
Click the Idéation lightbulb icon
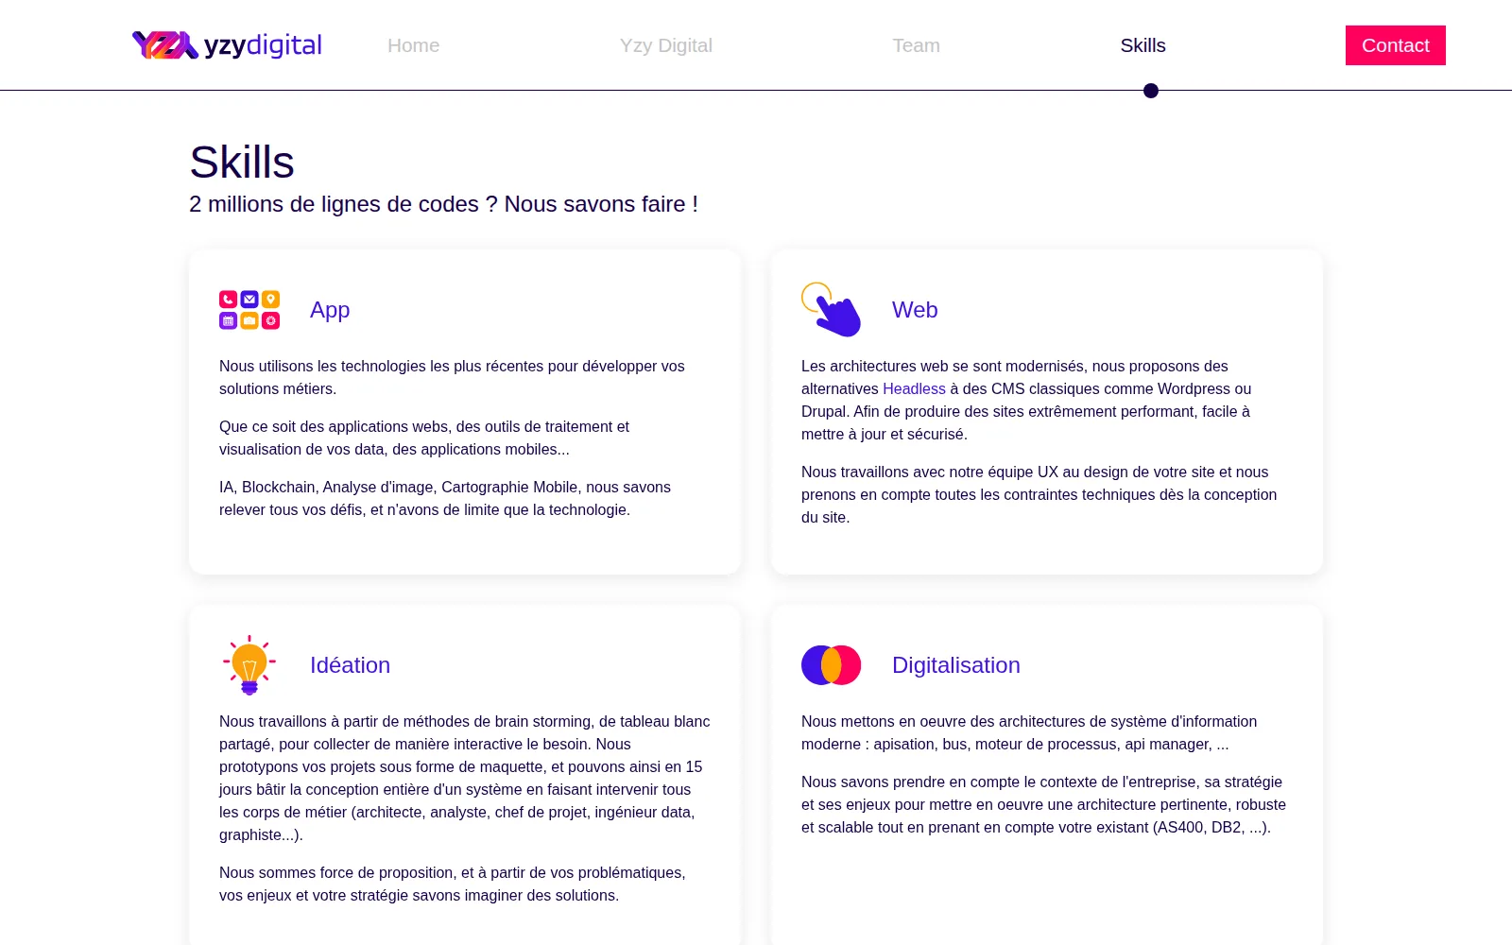pyautogui.click(x=249, y=665)
